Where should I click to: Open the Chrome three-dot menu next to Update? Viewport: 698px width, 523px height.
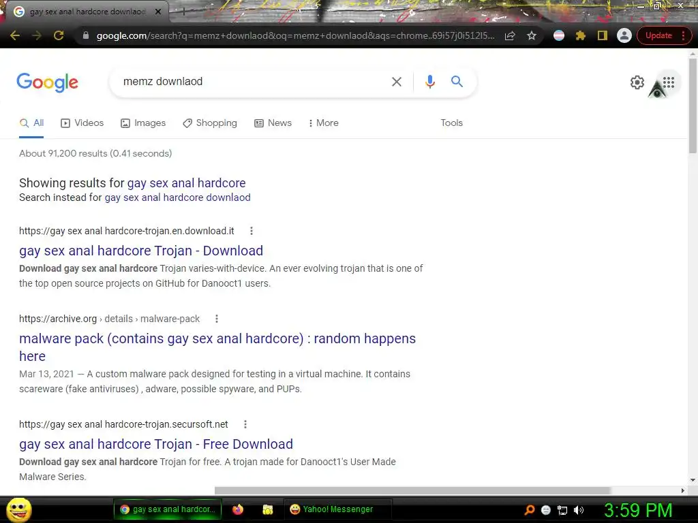683,35
